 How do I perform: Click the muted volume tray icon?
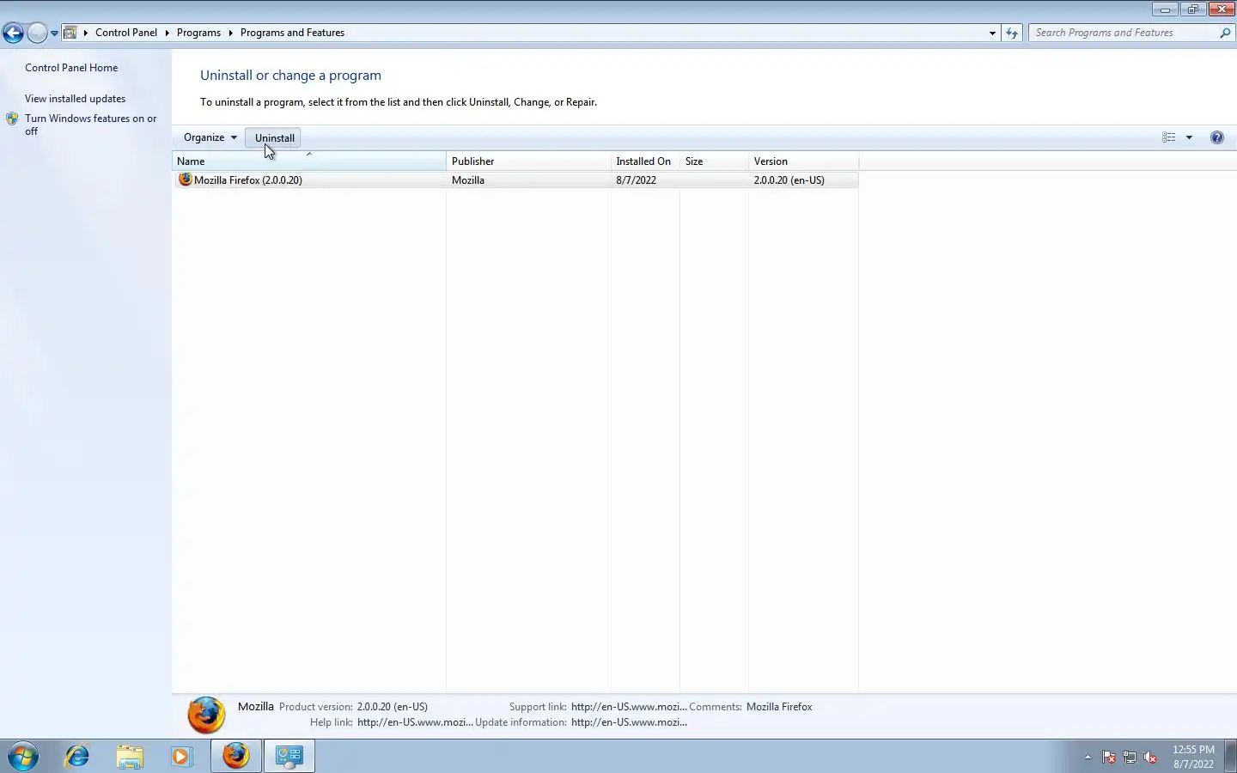coord(1150,758)
